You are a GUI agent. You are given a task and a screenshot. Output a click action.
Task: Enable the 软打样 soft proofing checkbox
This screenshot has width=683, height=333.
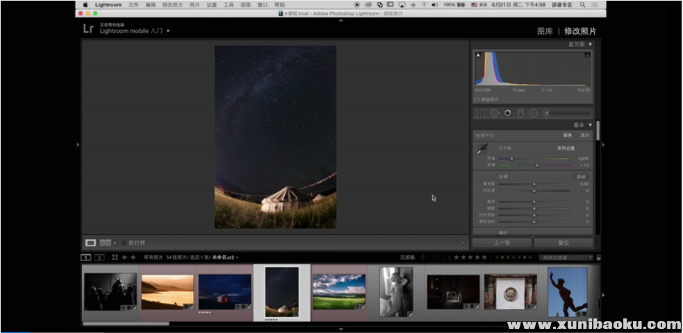124,243
